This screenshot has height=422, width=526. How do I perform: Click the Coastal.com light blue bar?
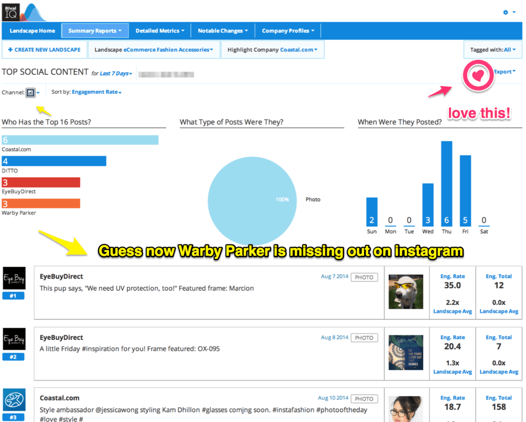[80, 140]
